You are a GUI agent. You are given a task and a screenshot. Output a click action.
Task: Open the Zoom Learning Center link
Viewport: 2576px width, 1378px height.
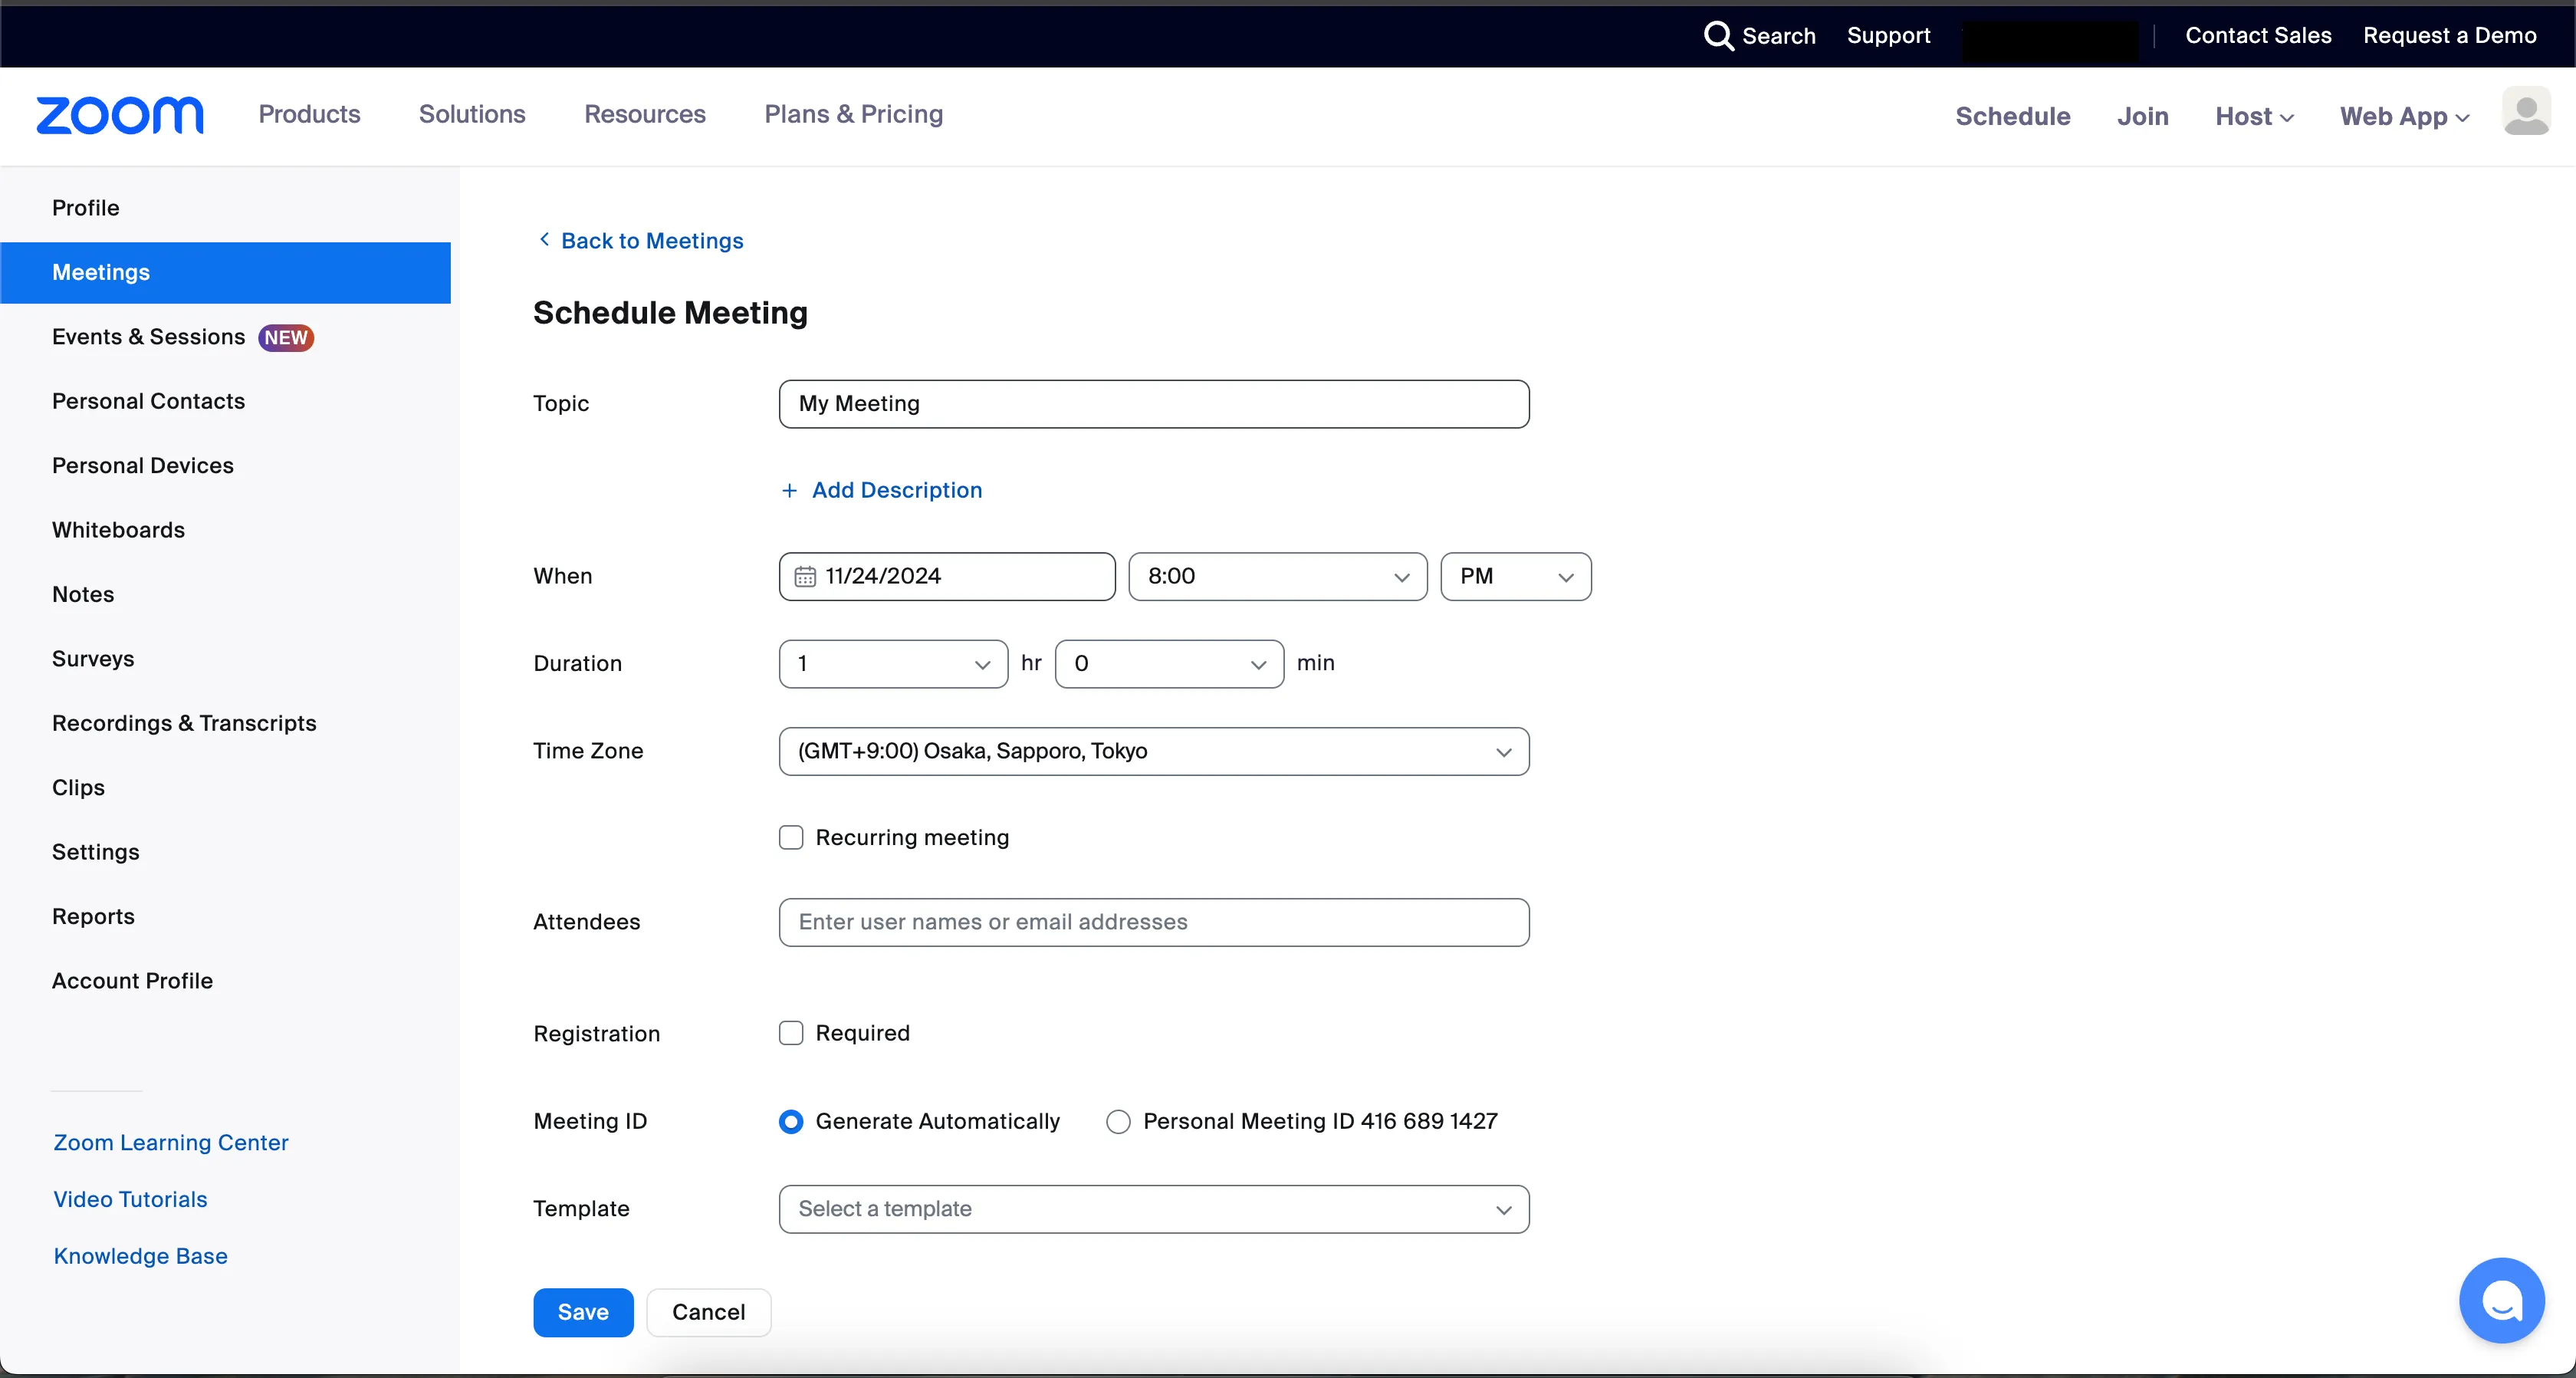[171, 1143]
